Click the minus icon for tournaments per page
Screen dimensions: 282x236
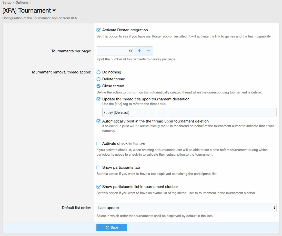pyautogui.click(x=148, y=51)
